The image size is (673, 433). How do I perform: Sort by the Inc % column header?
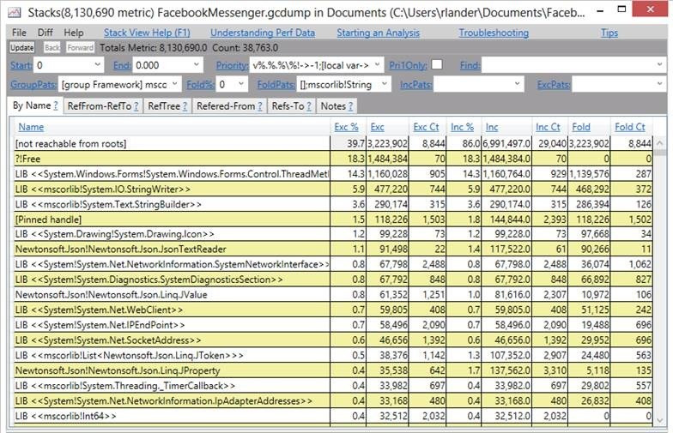point(462,127)
